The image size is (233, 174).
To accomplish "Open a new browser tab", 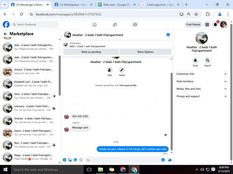I will pos(186,5).
